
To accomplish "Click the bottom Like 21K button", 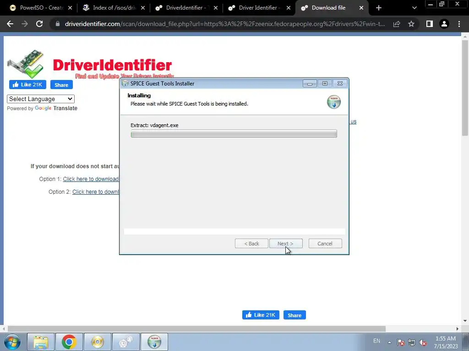I will coord(261,315).
